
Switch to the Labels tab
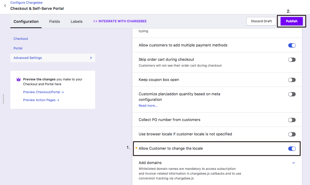click(76, 21)
